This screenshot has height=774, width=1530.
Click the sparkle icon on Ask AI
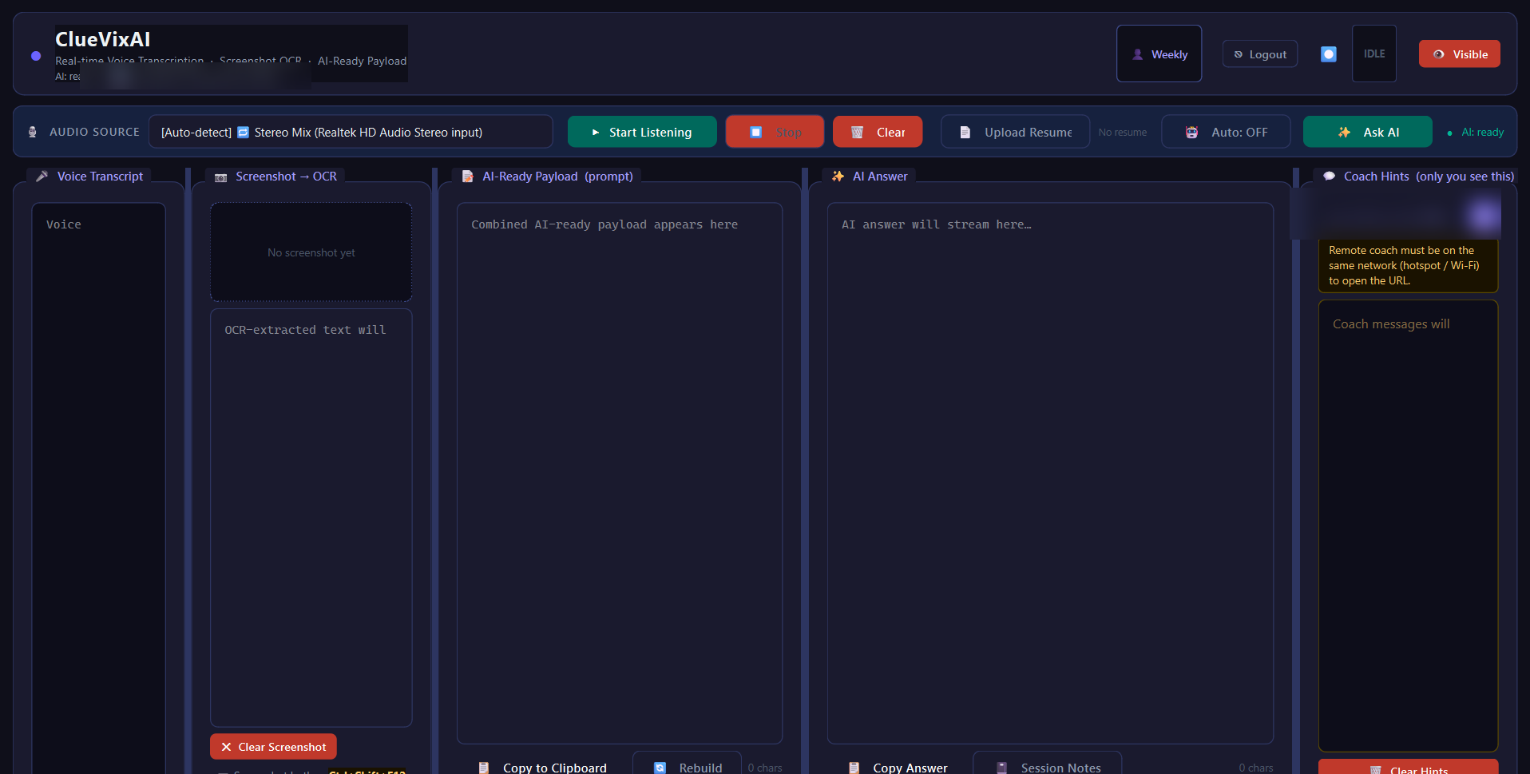click(1344, 133)
